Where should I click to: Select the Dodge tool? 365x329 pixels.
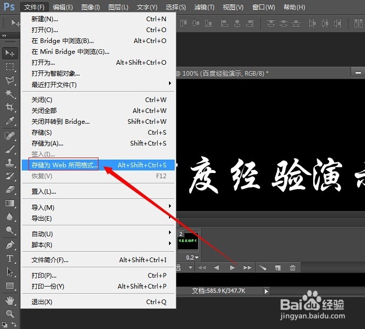click(x=9, y=230)
